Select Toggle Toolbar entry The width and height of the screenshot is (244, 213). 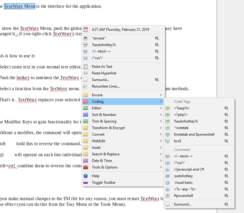point(123,183)
